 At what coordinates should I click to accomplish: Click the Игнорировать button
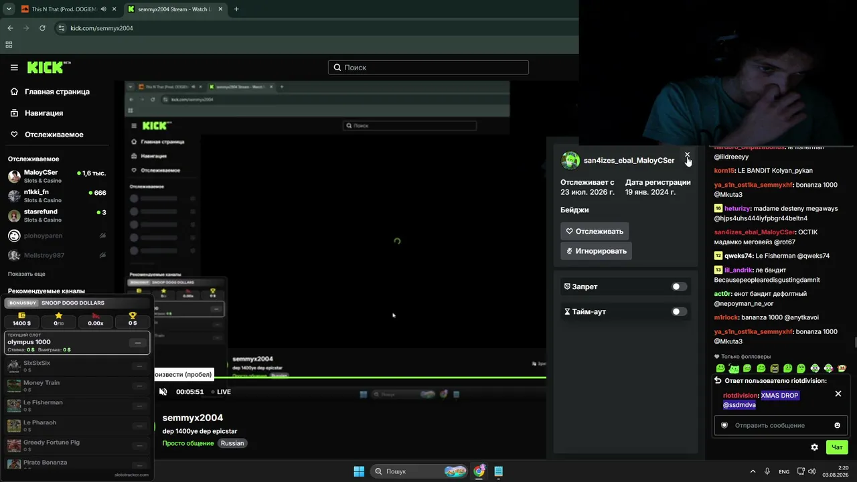(596, 251)
